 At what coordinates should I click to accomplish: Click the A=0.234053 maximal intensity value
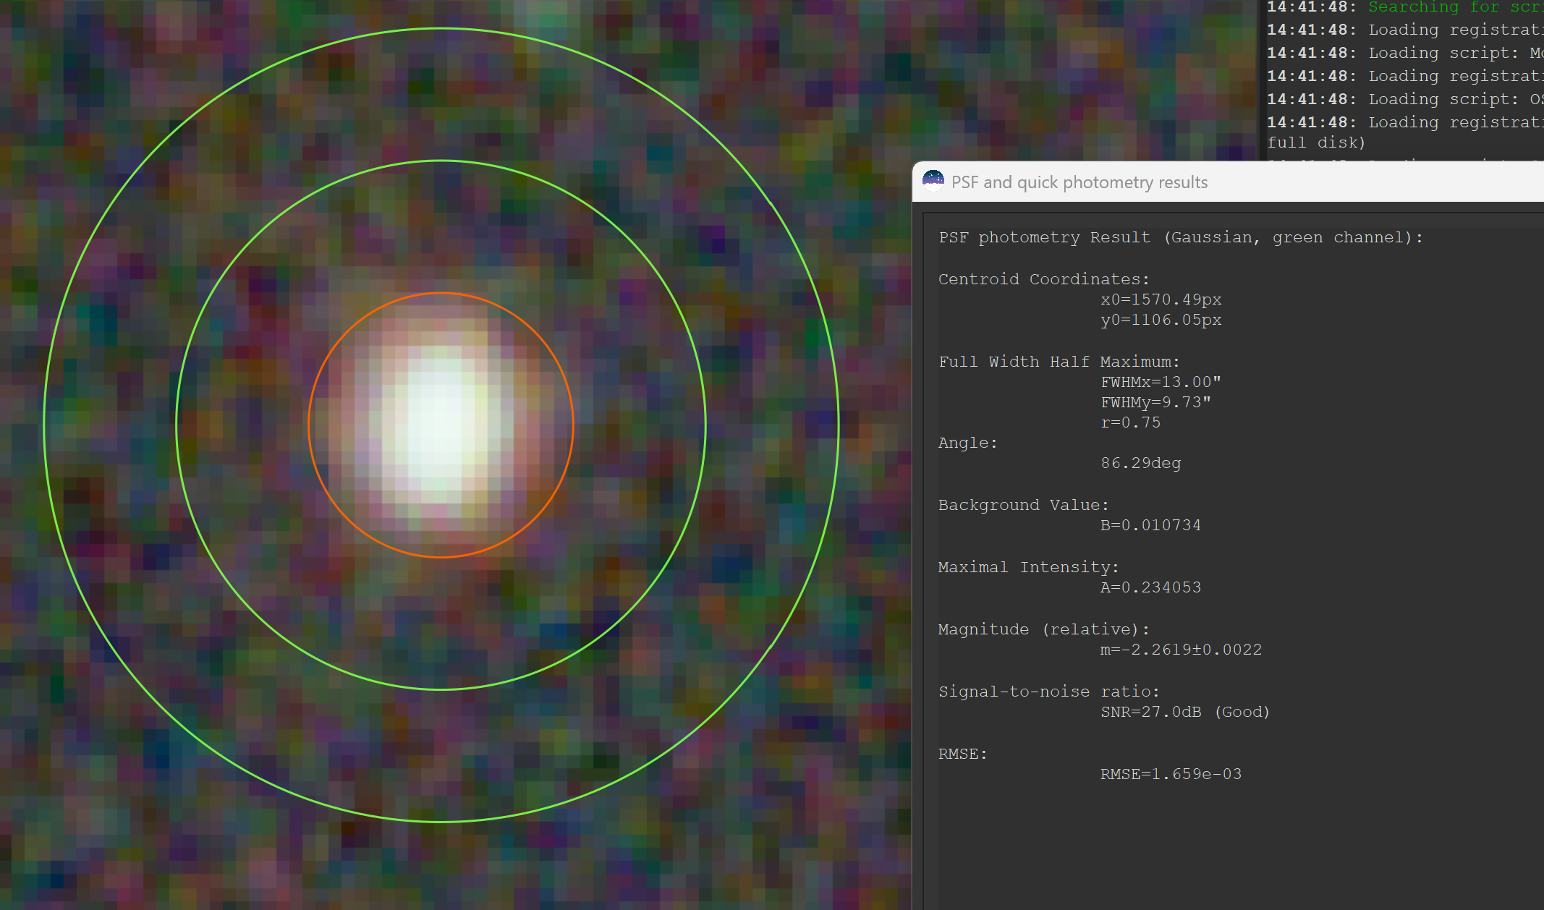point(1150,587)
